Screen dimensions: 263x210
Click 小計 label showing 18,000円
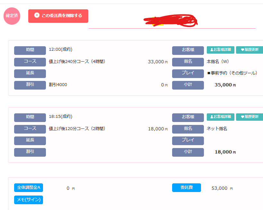[188, 152]
